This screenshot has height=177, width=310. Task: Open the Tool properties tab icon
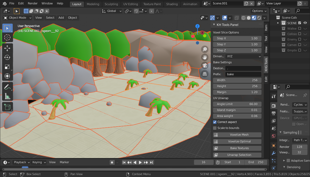coord(274,96)
